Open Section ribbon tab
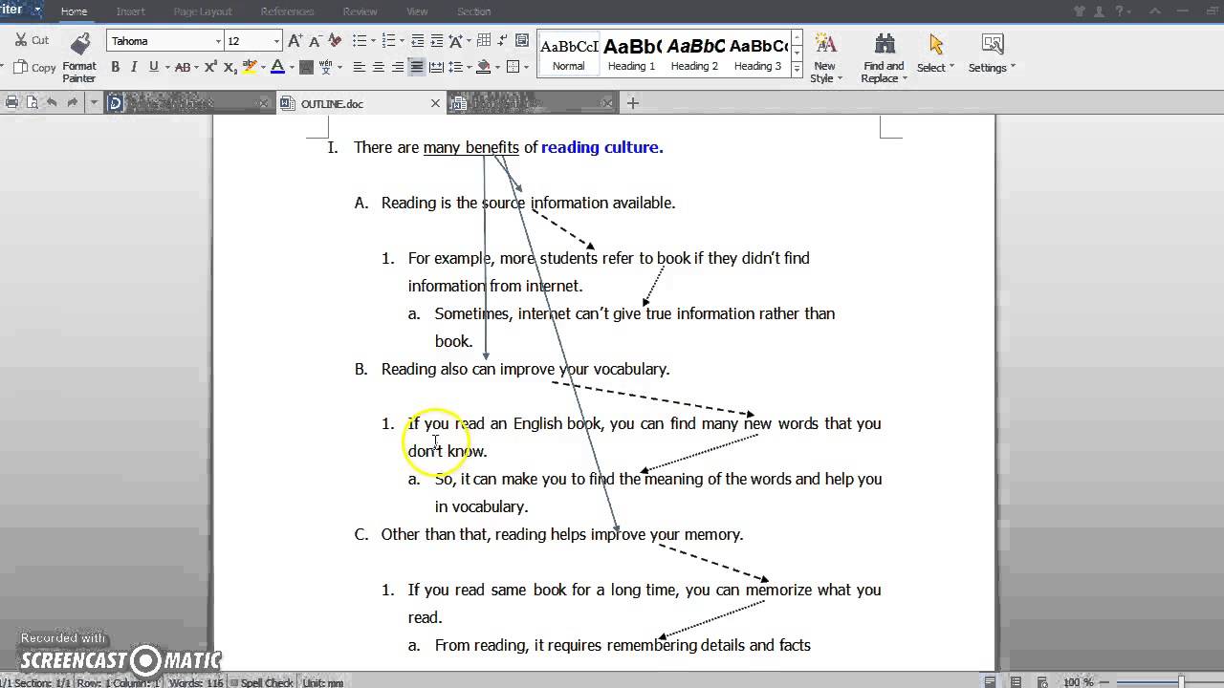The height and width of the screenshot is (688, 1224). coord(473,11)
